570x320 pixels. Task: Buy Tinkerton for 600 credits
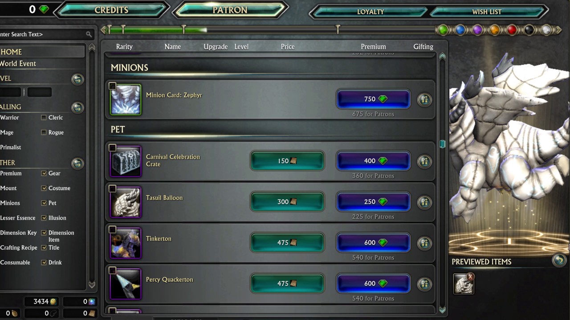[x=373, y=243]
